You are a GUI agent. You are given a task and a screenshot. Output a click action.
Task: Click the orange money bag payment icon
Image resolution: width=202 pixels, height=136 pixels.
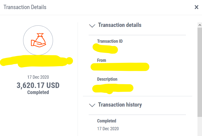click(38, 40)
